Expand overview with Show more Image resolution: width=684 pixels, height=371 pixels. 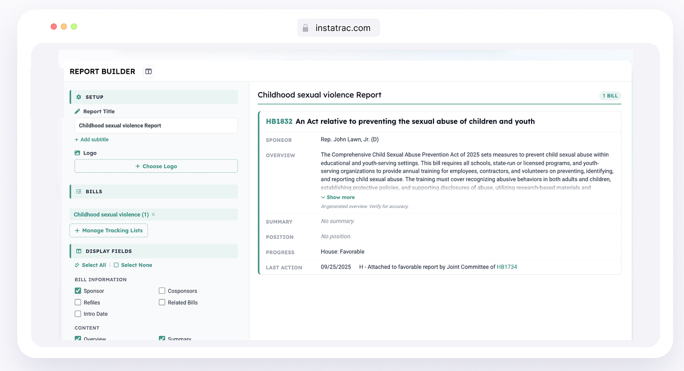[x=338, y=197]
